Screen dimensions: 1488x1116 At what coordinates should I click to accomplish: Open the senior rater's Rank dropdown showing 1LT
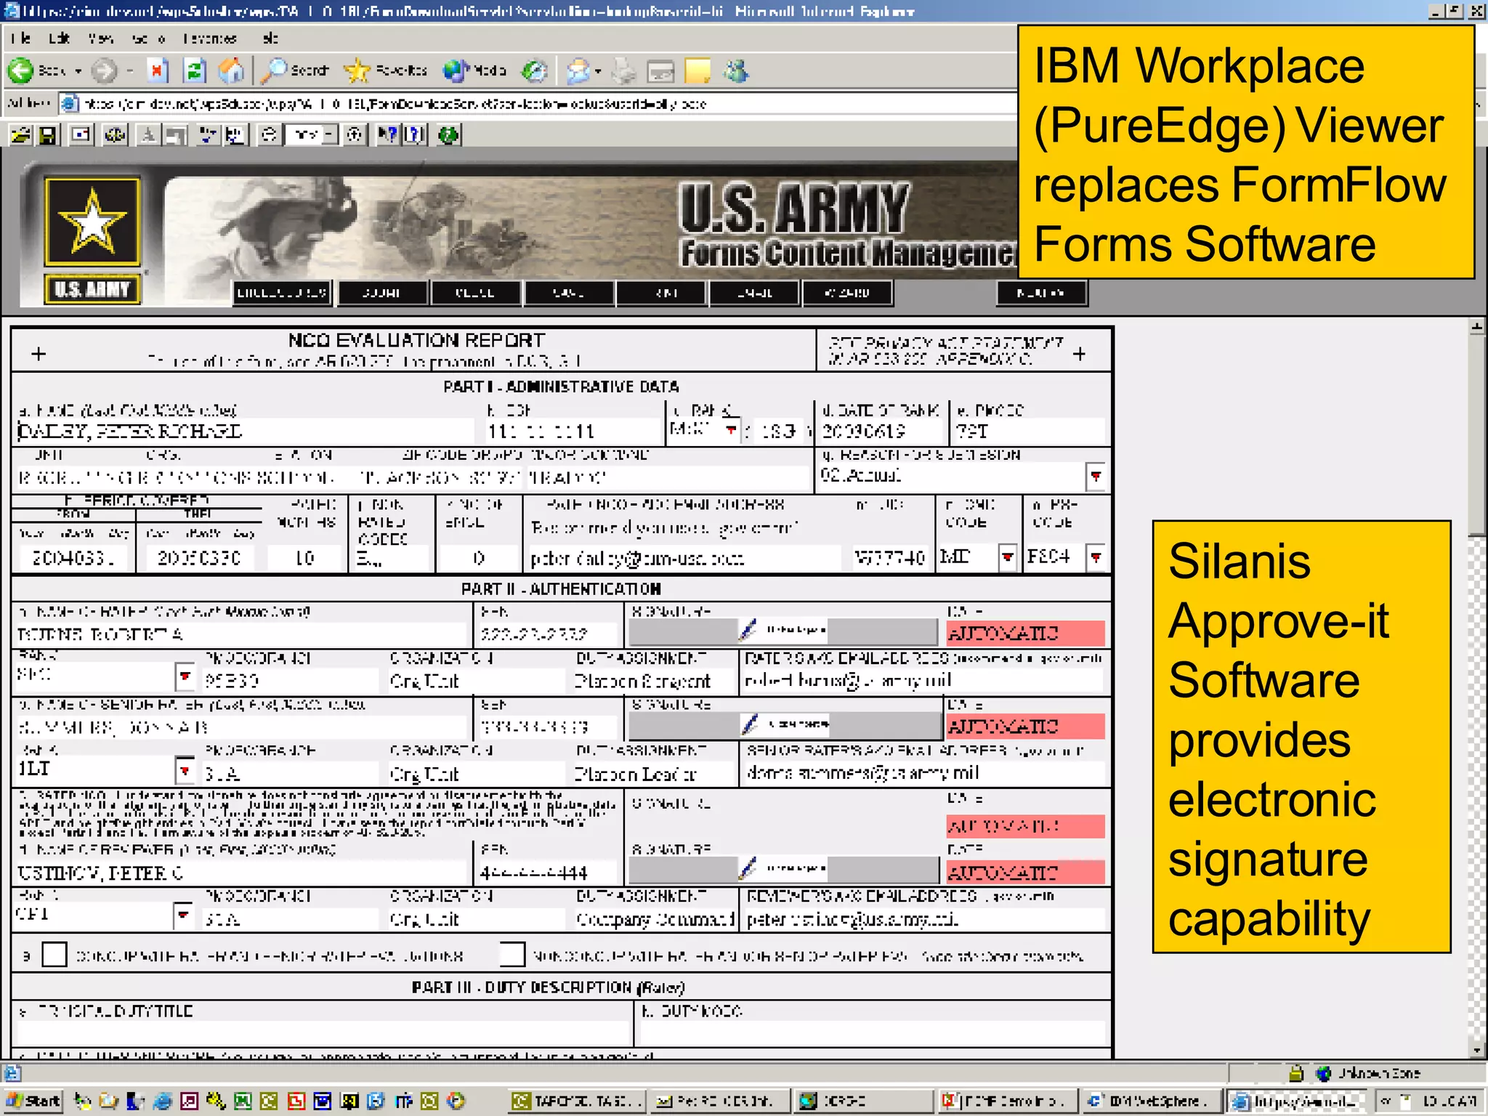[x=185, y=769]
